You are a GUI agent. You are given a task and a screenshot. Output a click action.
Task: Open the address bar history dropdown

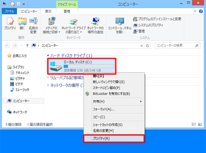(x=142, y=46)
